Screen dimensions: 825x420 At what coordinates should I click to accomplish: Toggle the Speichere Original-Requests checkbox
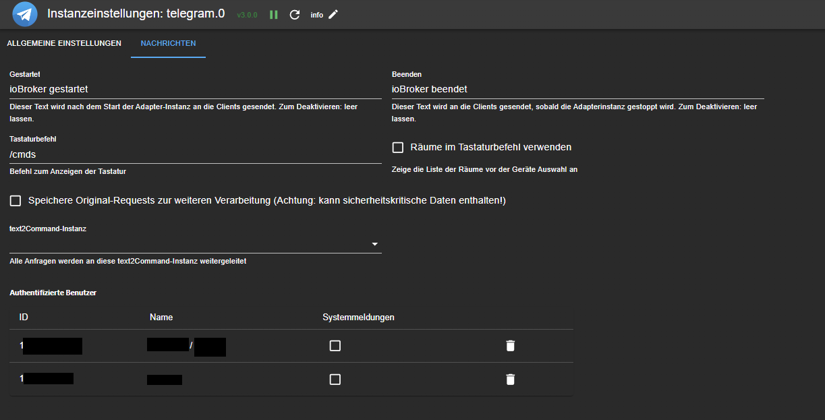tap(16, 201)
